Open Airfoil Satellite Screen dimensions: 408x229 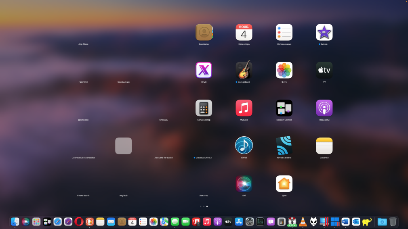[x=284, y=146]
